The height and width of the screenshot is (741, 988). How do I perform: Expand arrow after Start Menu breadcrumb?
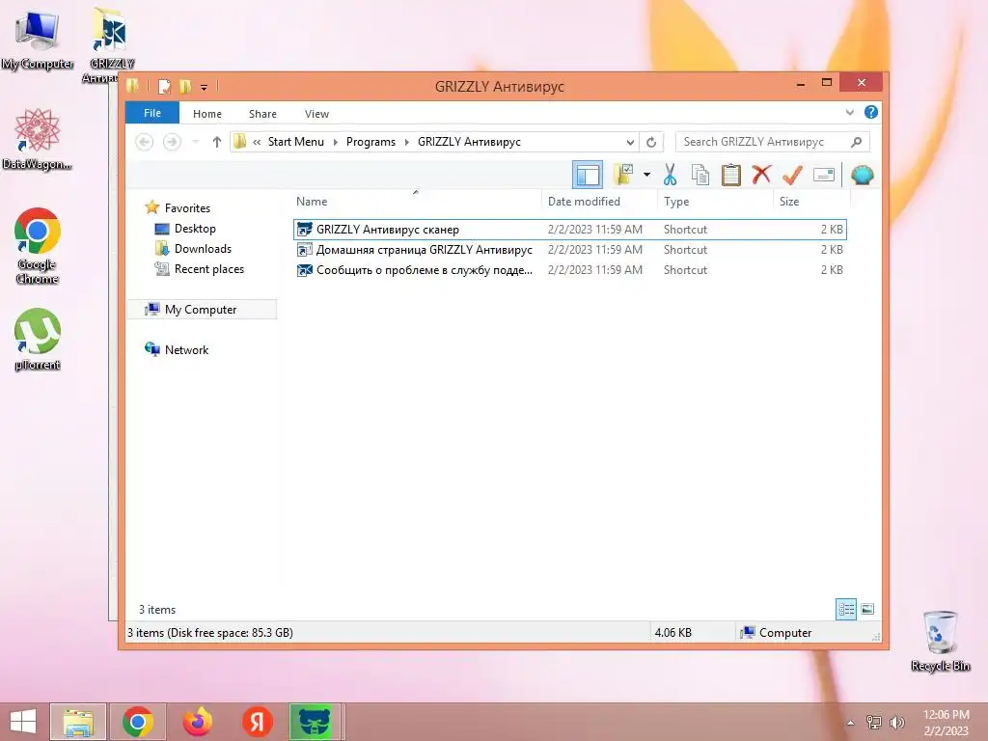(x=335, y=142)
